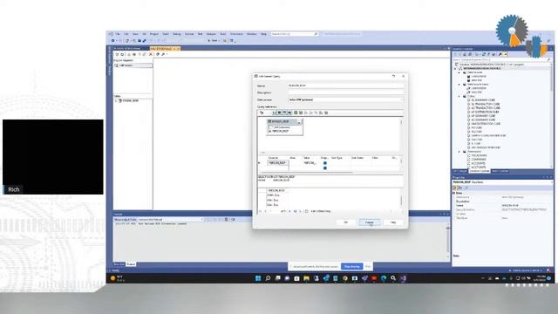Click the first icon in the query definition toolbar
Viewport: 558px width, 314px height.
point(262,113)
